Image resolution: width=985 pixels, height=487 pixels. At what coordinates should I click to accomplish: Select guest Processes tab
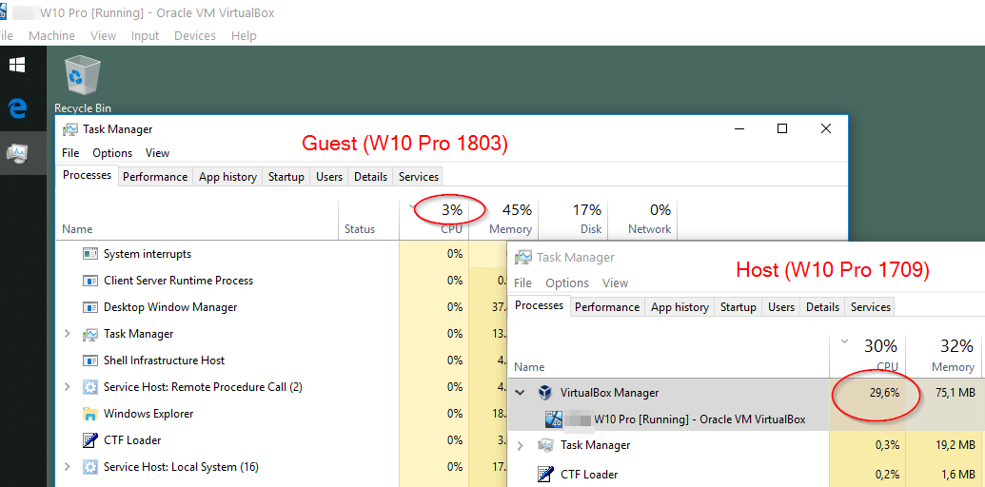pos(88,175)
